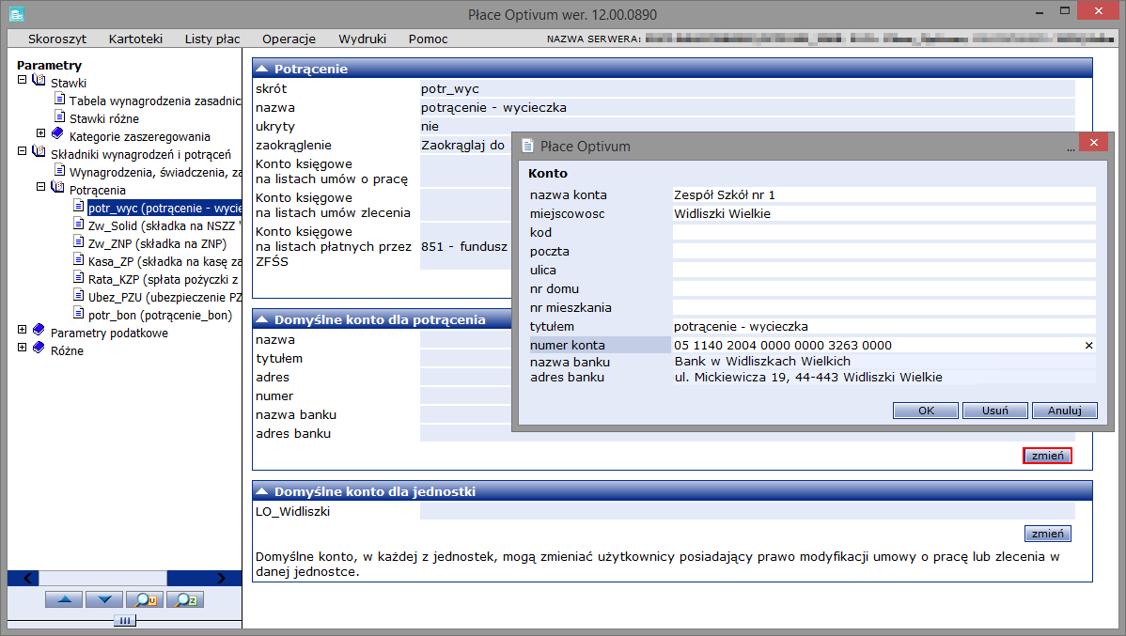Click the magnifier button marked Z

185,599
